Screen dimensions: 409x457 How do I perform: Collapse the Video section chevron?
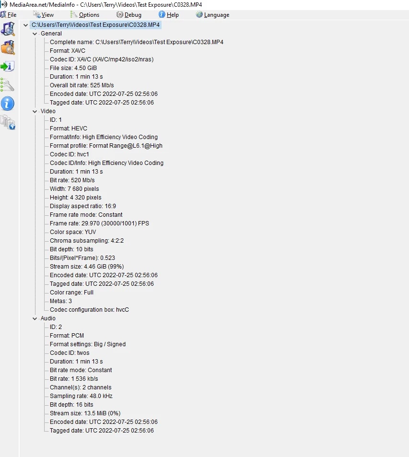(35, 111)
